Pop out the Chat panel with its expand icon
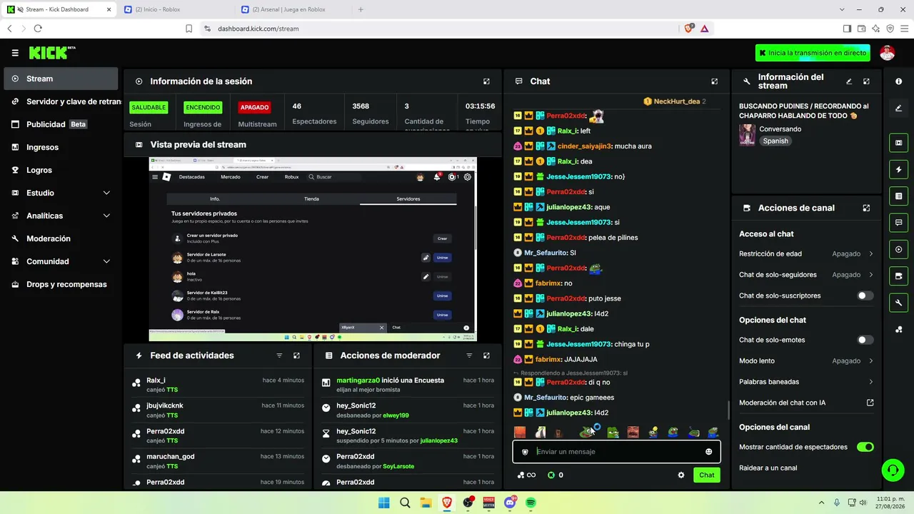Image resolution: width=914 pixels, height=514 pixels. 714,81
